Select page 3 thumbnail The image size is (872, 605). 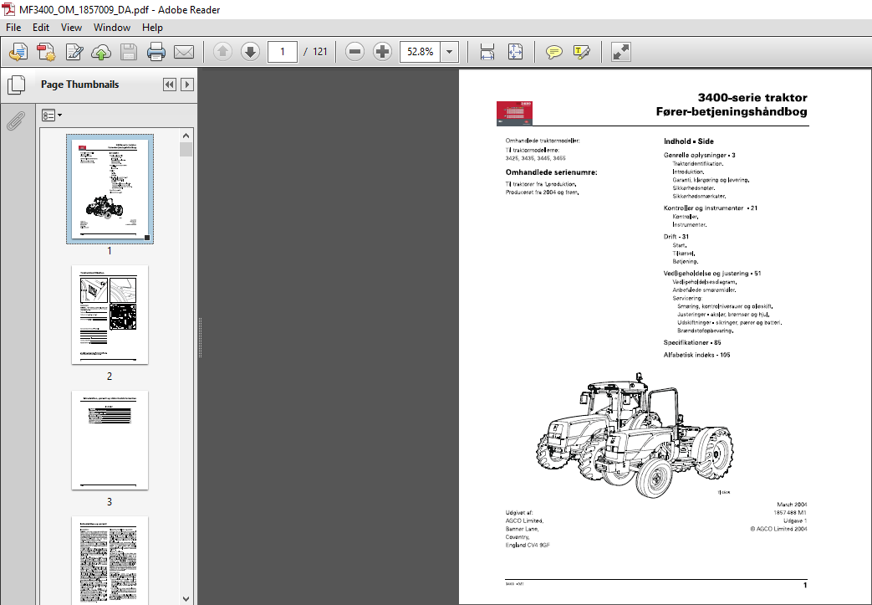[110, 440]
